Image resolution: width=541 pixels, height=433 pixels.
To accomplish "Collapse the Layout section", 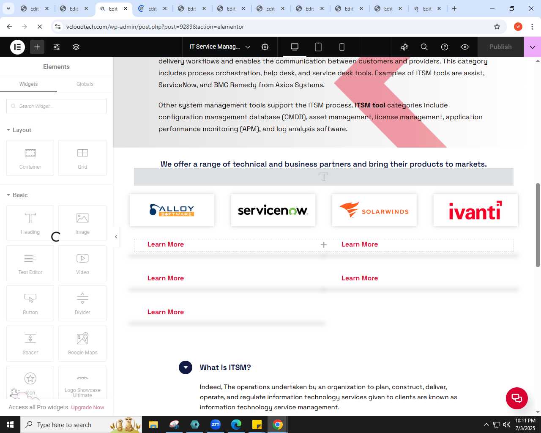I will tap(19, 130).
